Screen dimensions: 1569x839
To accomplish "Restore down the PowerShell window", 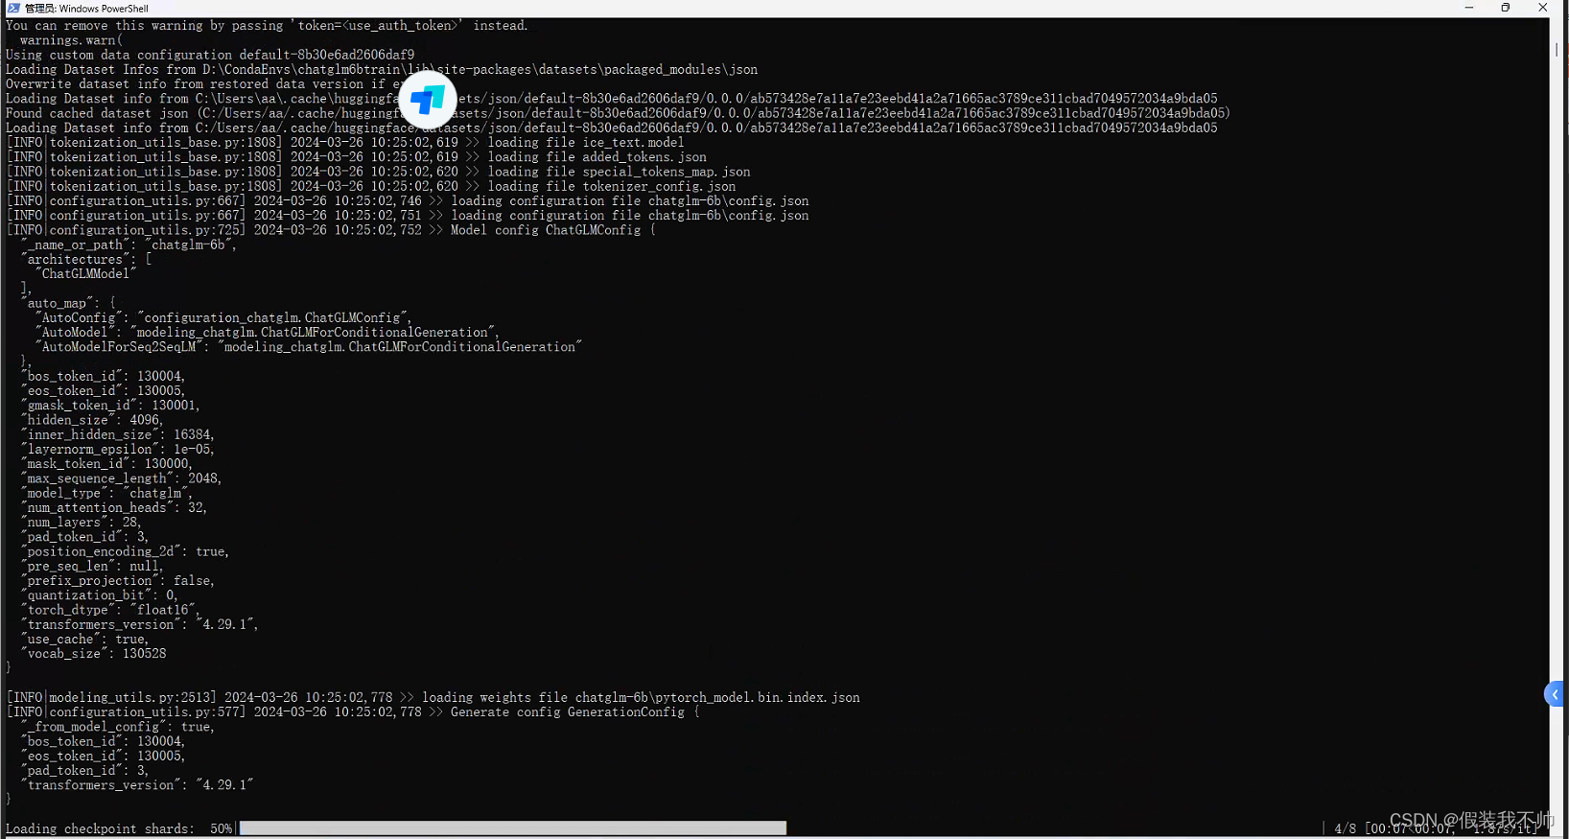I will point(1506,8).
